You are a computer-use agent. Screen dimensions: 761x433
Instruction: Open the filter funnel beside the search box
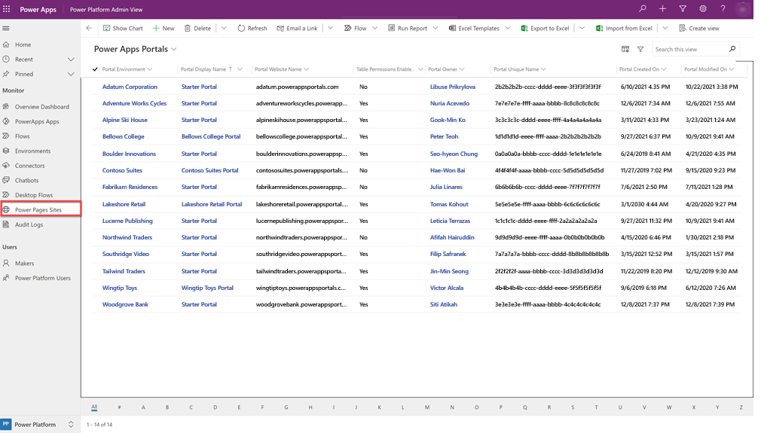point(640,49)
